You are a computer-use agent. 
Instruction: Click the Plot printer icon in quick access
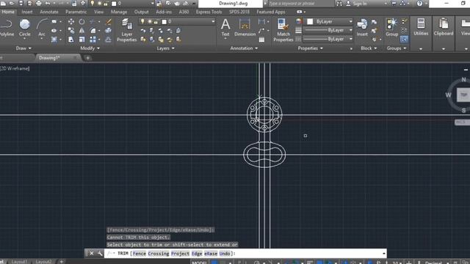point(39,3)
